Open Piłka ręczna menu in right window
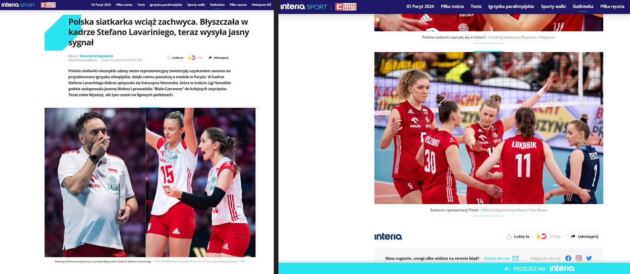 tap(612, 6)
